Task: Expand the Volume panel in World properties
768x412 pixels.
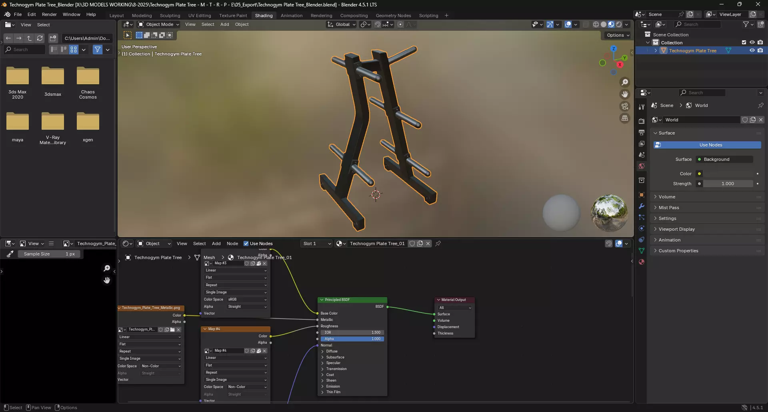Action: coord(667,197)
